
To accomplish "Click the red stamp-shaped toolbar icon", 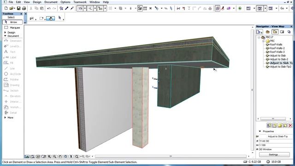I will (223, 8).
